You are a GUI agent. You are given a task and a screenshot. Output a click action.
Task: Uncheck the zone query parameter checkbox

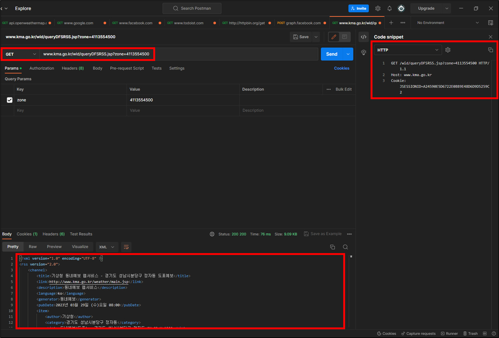coord(10,100)
